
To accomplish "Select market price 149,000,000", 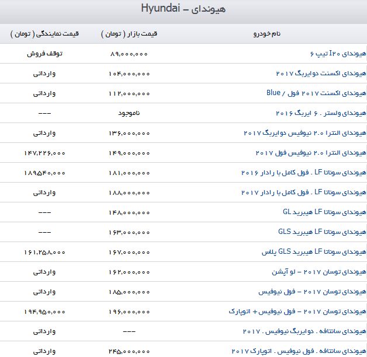I will (x=129, y=153).
